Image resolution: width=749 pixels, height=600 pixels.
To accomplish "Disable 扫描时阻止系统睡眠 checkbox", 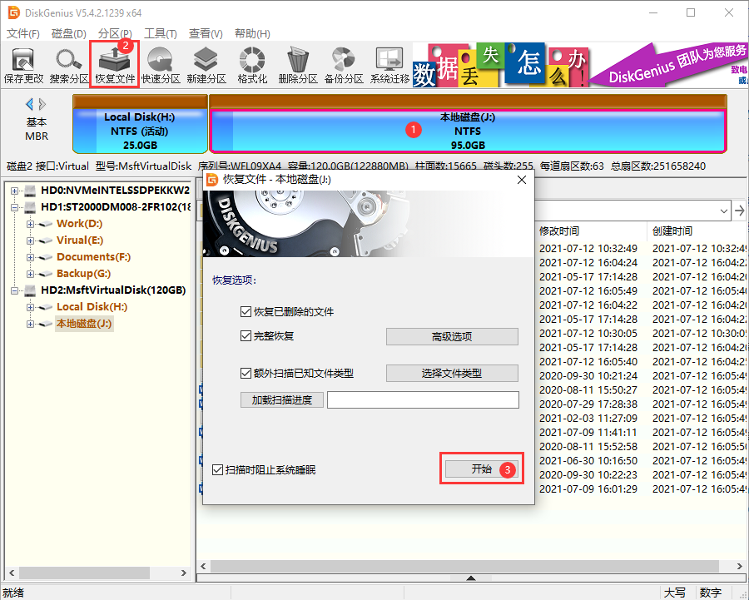I will pos(217,470).
